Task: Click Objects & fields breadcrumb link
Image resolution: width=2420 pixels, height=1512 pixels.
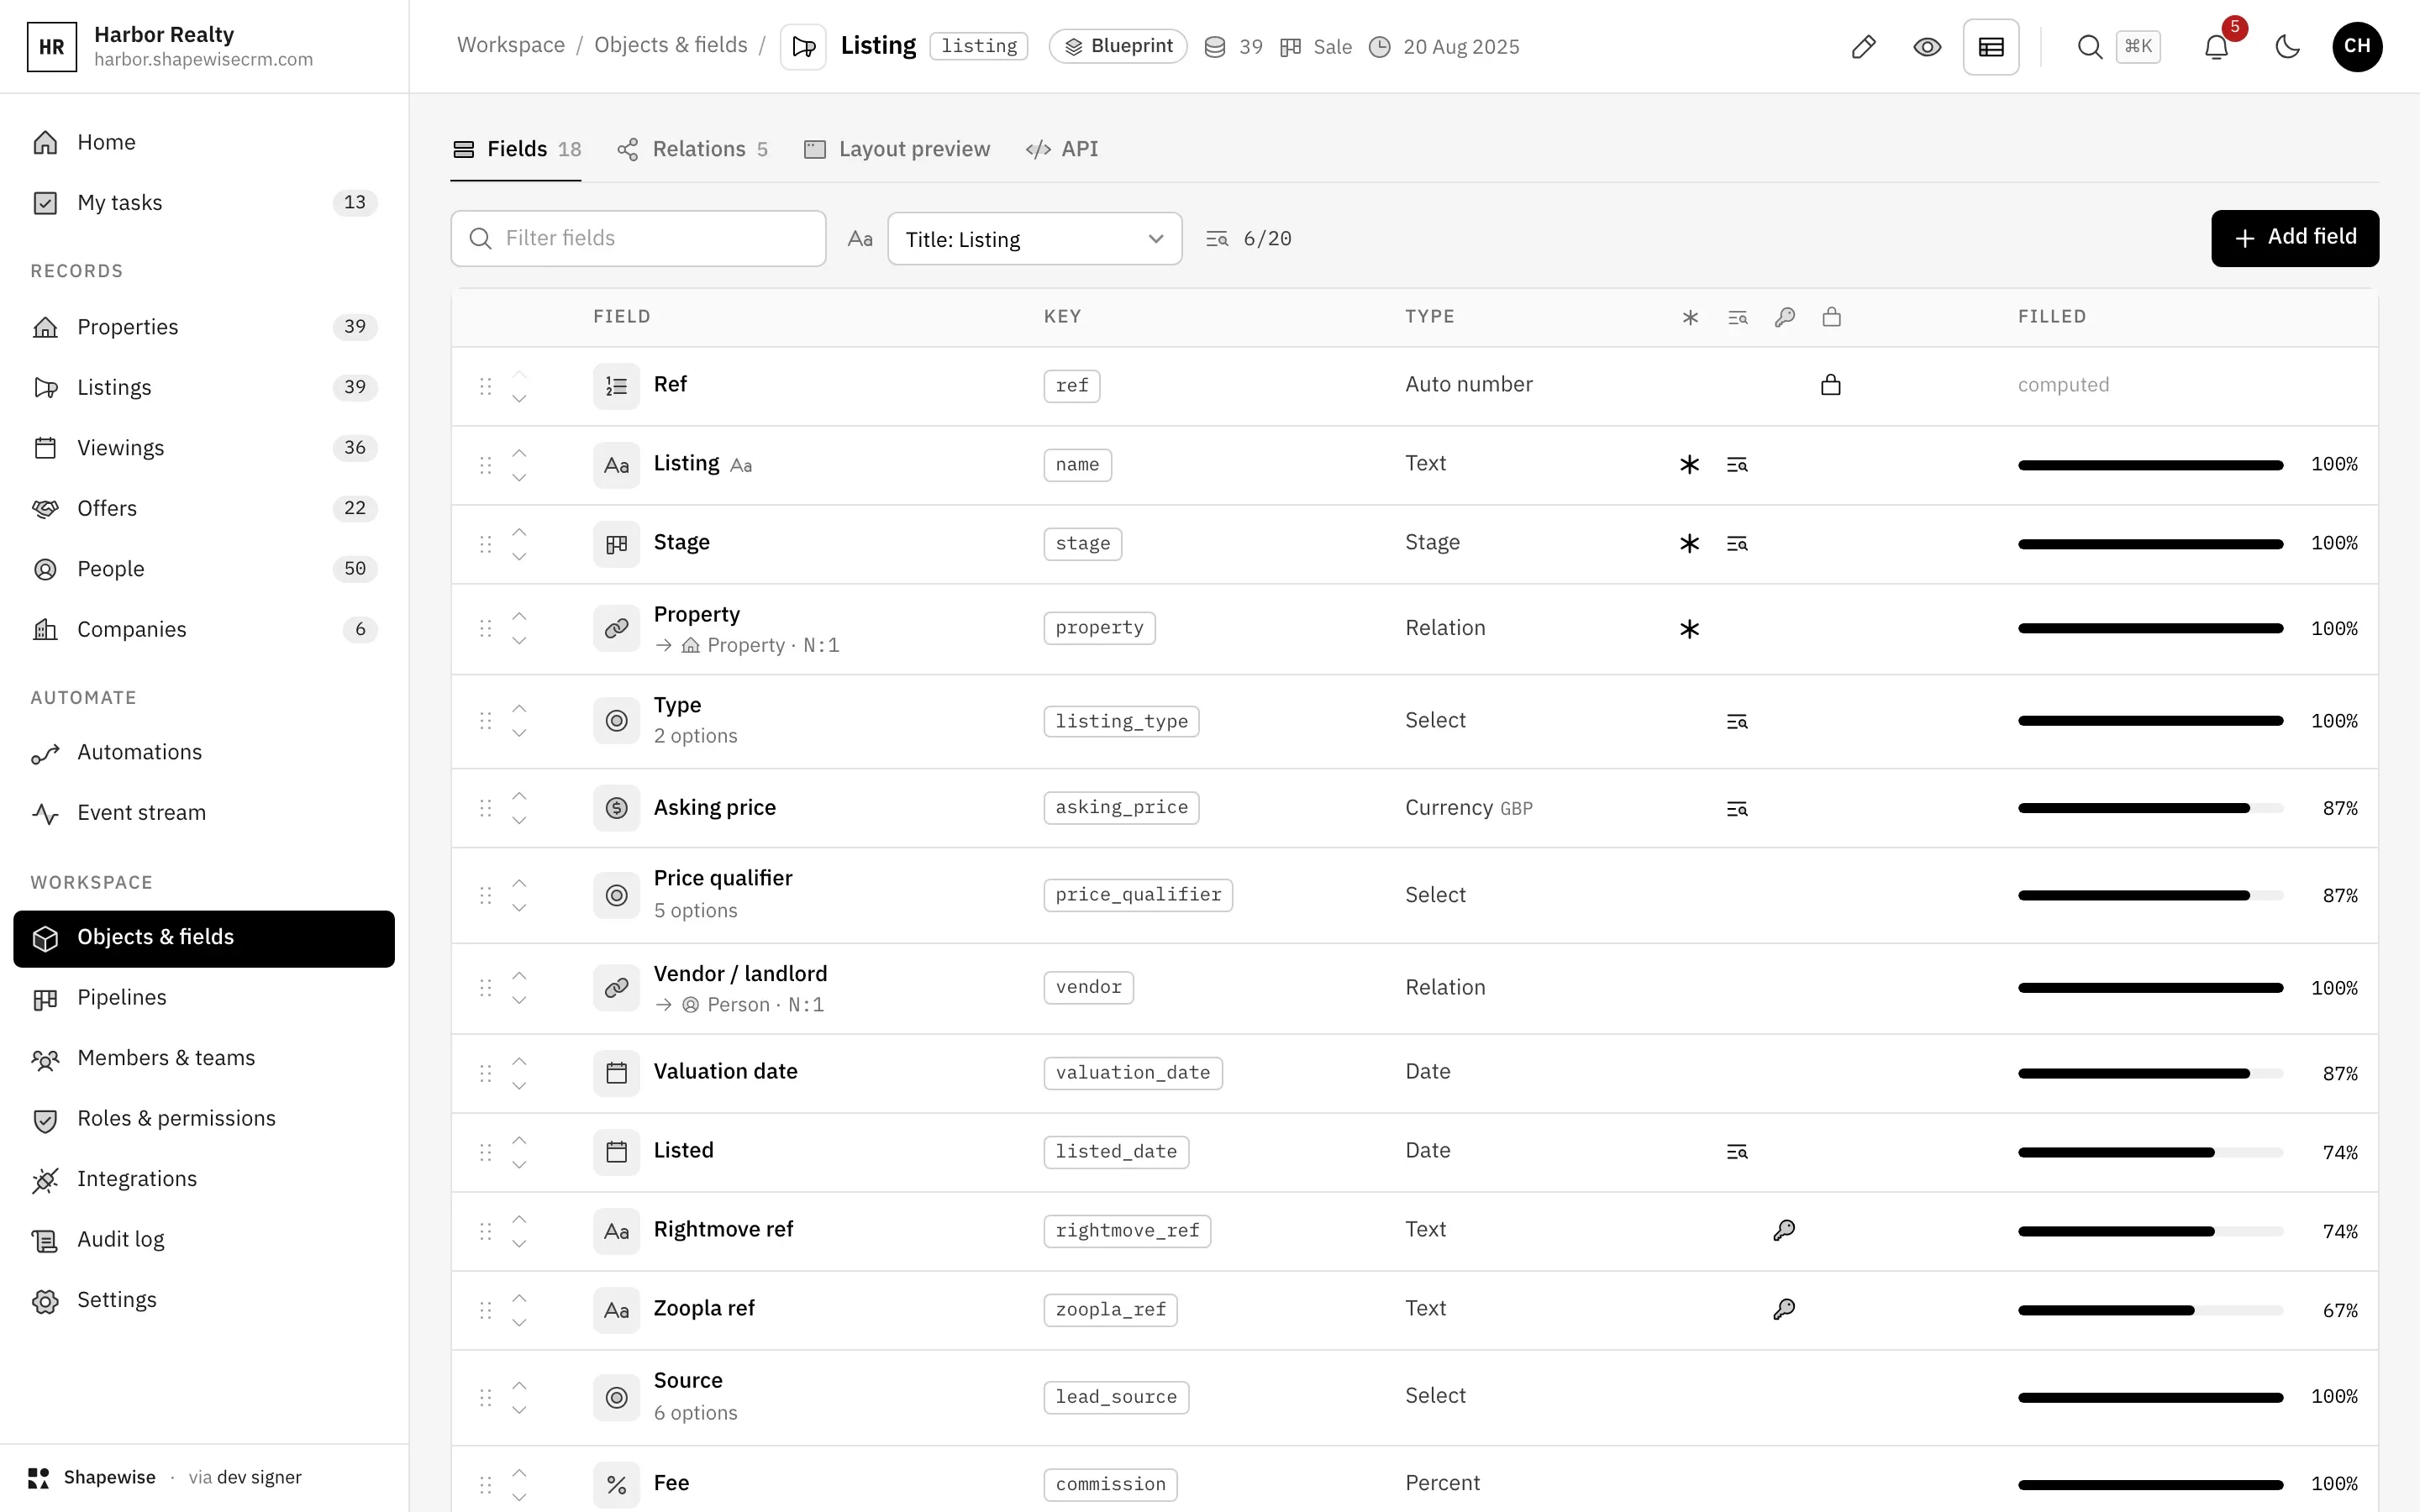Action: coord(671,45)
